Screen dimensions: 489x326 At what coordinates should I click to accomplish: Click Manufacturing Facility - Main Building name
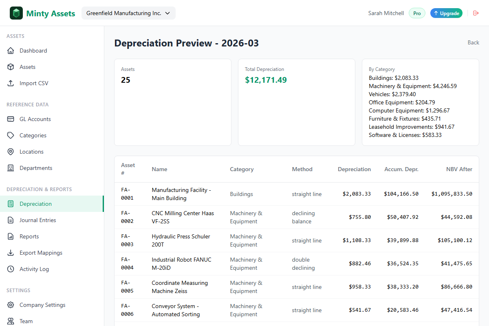coord(181,194)
